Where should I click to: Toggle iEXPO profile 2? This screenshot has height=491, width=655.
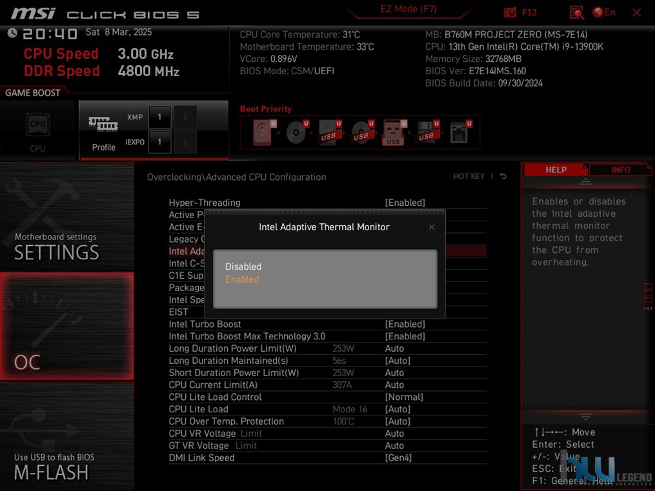point(185,142)
